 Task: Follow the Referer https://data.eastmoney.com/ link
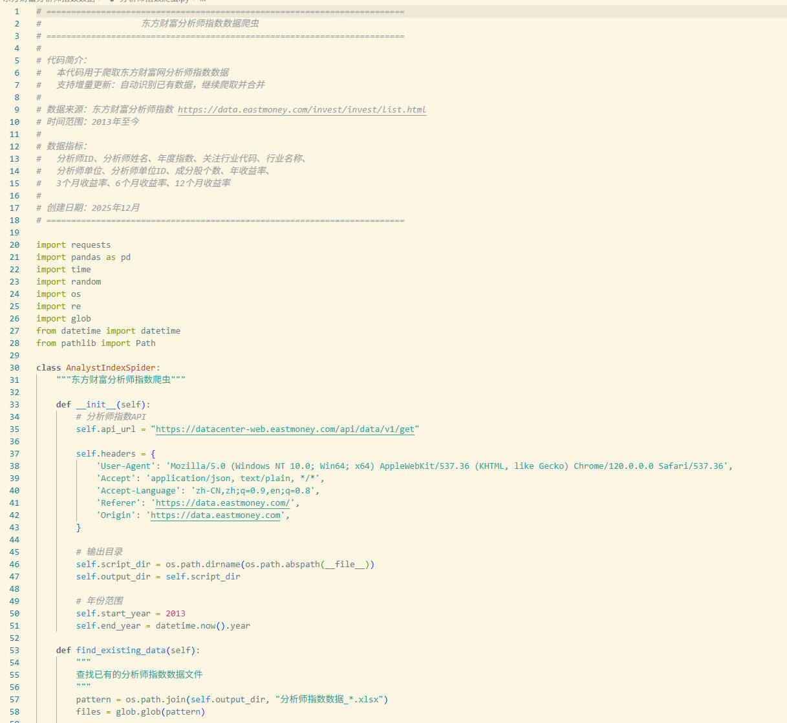(223, 502)
